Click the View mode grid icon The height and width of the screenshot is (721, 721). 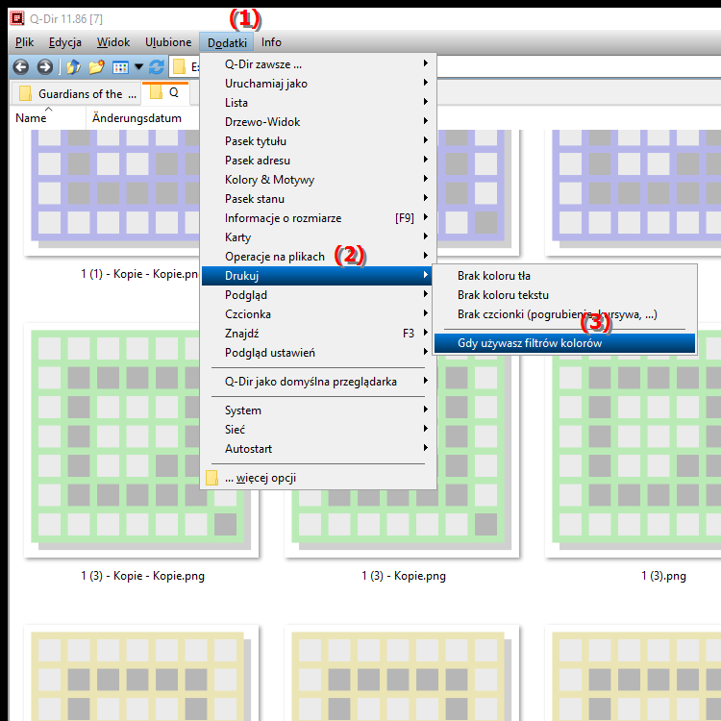tap(120, 67)
